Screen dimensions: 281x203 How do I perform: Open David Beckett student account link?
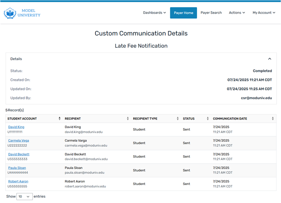point(18,154)
